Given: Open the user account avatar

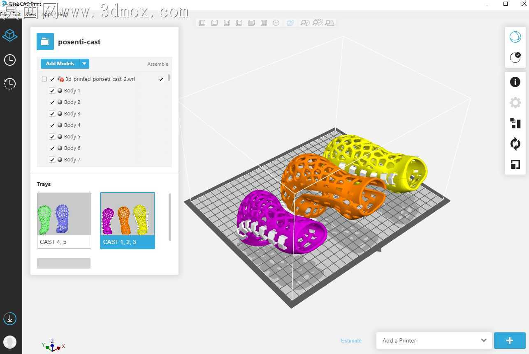Looking at the screenshot, I should (x=9, y=342).
